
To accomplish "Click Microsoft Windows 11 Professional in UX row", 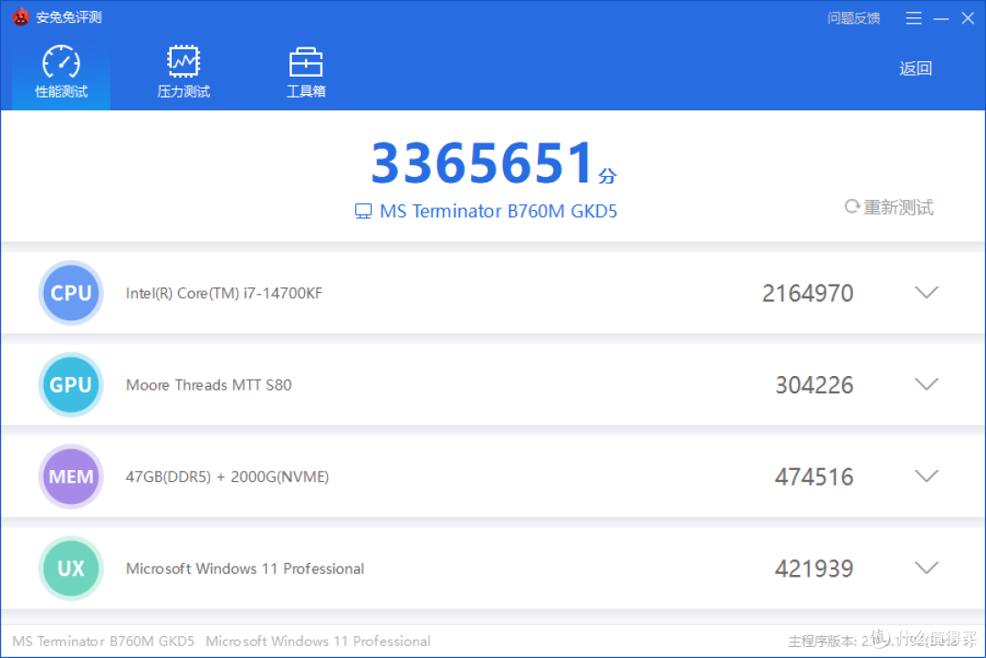I will click(x=245, y=569).
